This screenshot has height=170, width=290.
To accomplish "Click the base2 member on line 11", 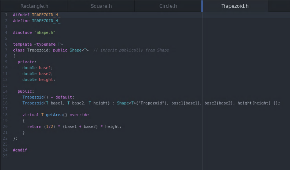I will 45,74.
